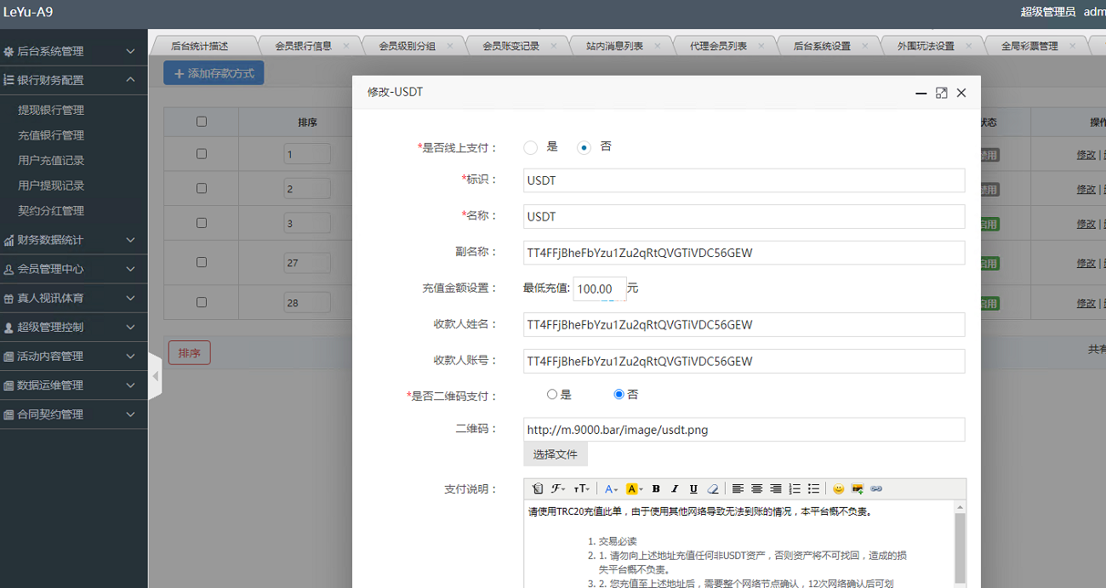1106x588 pixels.
Task: Click gear icon beside 后台系统管理
Action: click(9, 52)
